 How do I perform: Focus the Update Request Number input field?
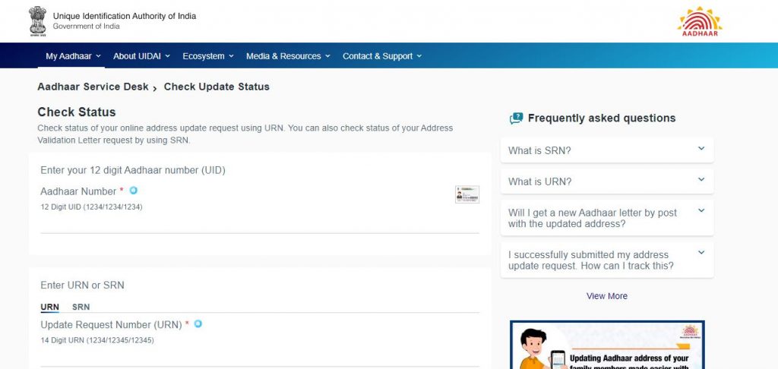(x=260, y=358)
